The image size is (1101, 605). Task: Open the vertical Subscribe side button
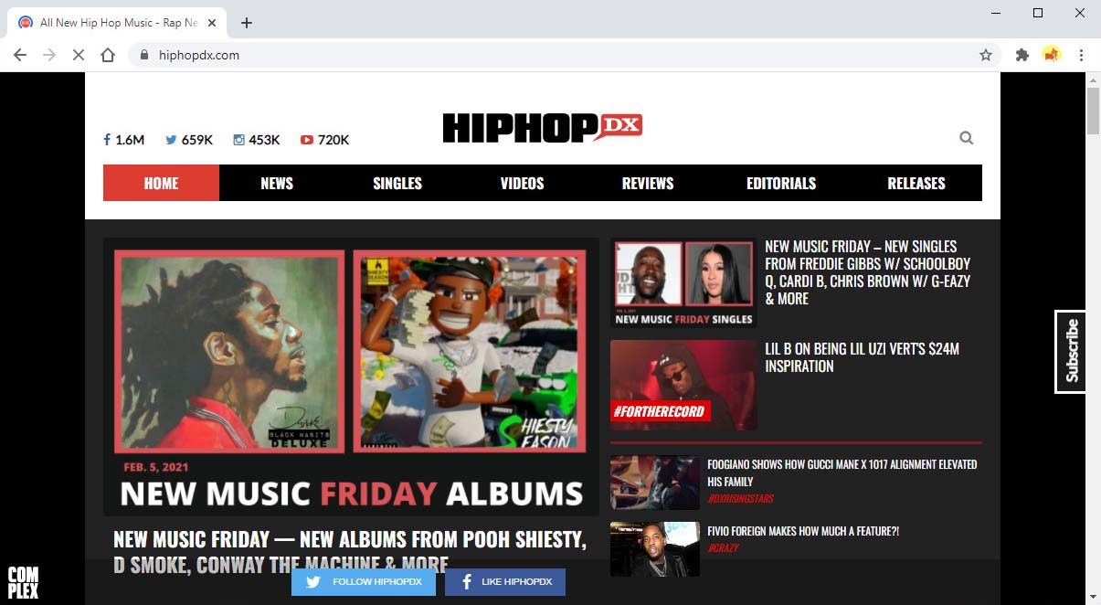point(1071,352)
